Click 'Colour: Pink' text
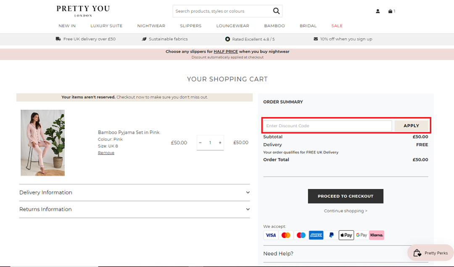This screenshot has width=454, height=267. (x=110, y=139)
